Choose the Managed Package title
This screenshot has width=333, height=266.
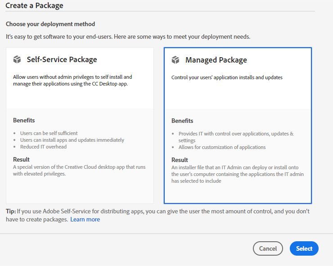(x=216, y=60)
